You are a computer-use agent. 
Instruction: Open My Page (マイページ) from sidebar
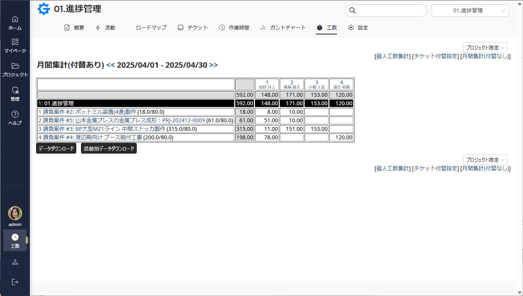[15, 42]
